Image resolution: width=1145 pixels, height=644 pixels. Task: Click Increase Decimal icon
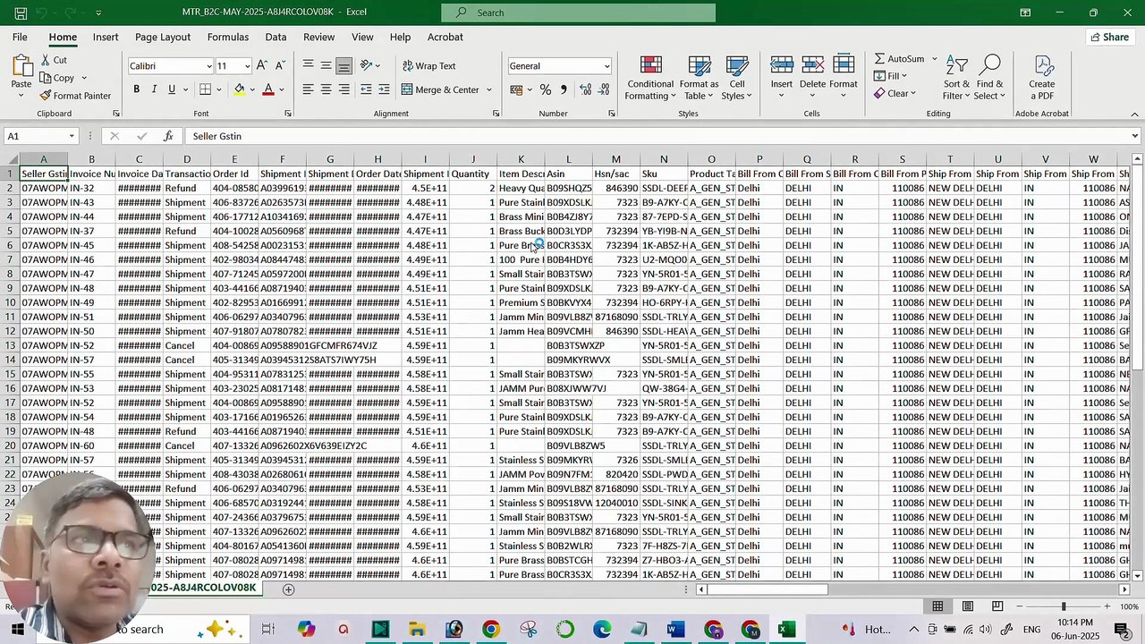pos(586,89)
